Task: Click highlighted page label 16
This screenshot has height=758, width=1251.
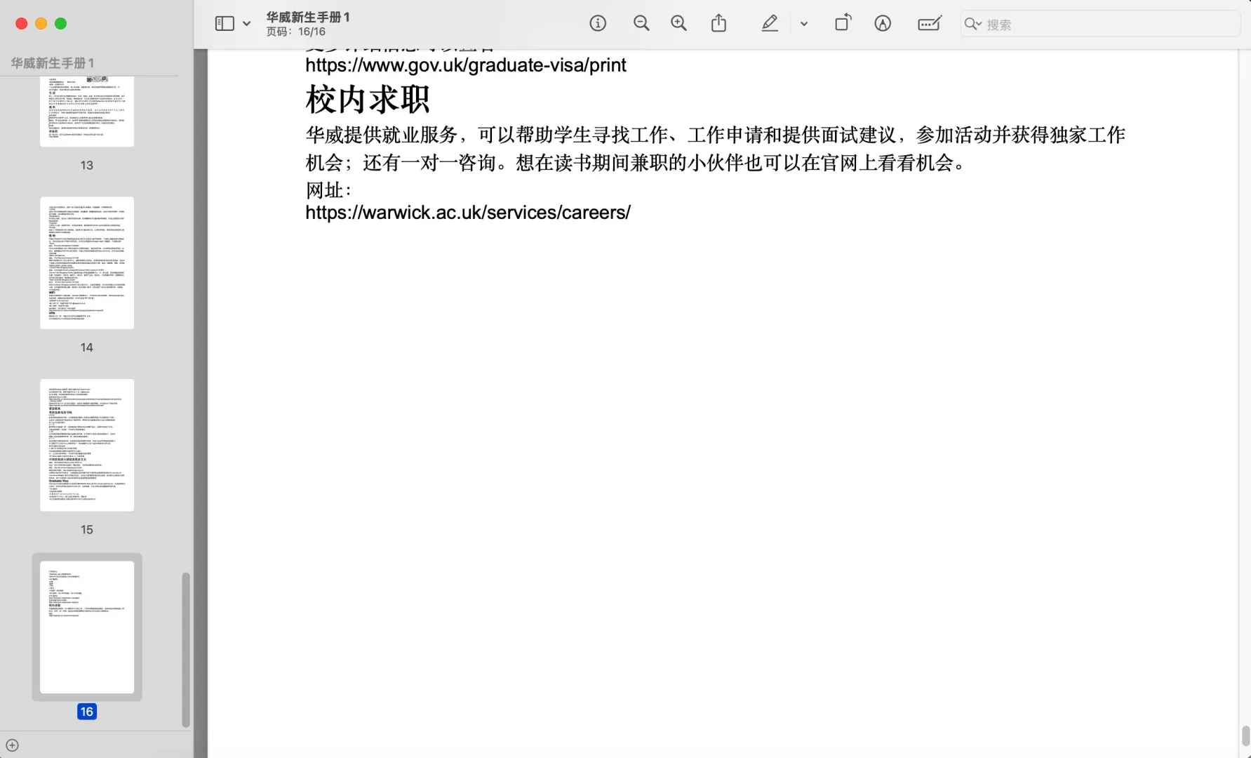Action: point(87,712)
